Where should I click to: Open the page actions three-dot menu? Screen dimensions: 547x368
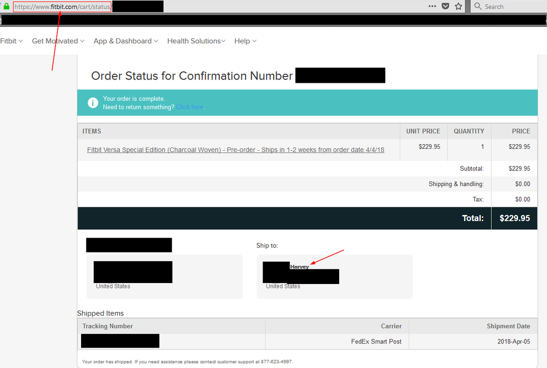(x=432, y=6)
